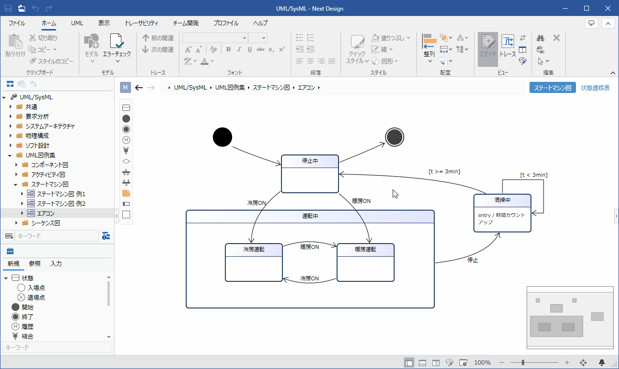Click the binoculars search icon

pos(541,38)
